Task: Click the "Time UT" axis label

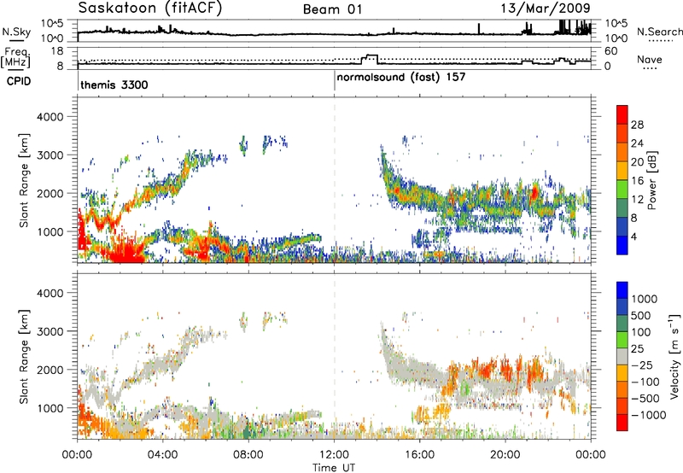Action: 334,468
